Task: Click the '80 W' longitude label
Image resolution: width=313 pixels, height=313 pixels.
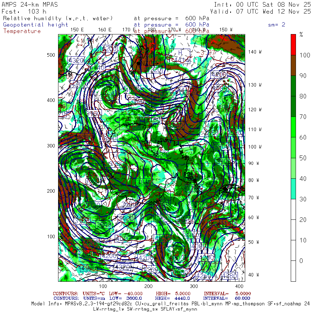Action: click(254, 180)
